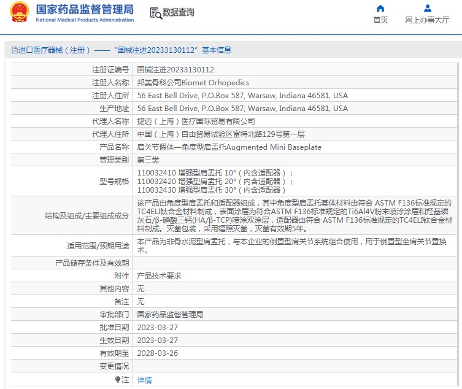Select the 代理人住所 address value
The width and height of the screenshot is (462, 389).
[221, 134]
